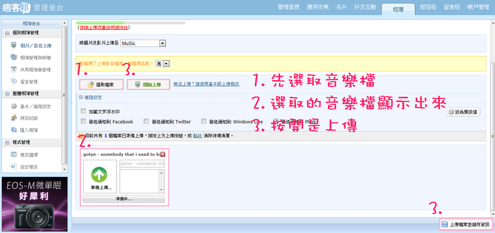Open the album dropdown showing MuSic.
495x233 pixels.
[x=143, y=43]
